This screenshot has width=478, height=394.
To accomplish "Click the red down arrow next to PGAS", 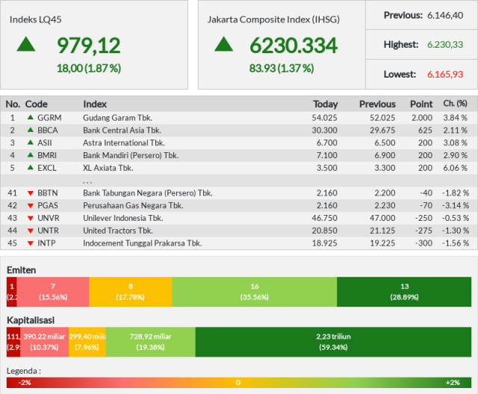I will [30, 206].
